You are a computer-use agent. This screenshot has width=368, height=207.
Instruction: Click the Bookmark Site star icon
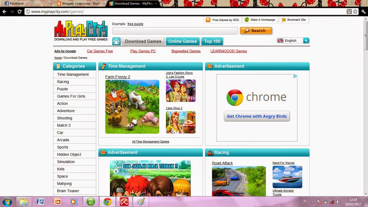click(283, 20)
